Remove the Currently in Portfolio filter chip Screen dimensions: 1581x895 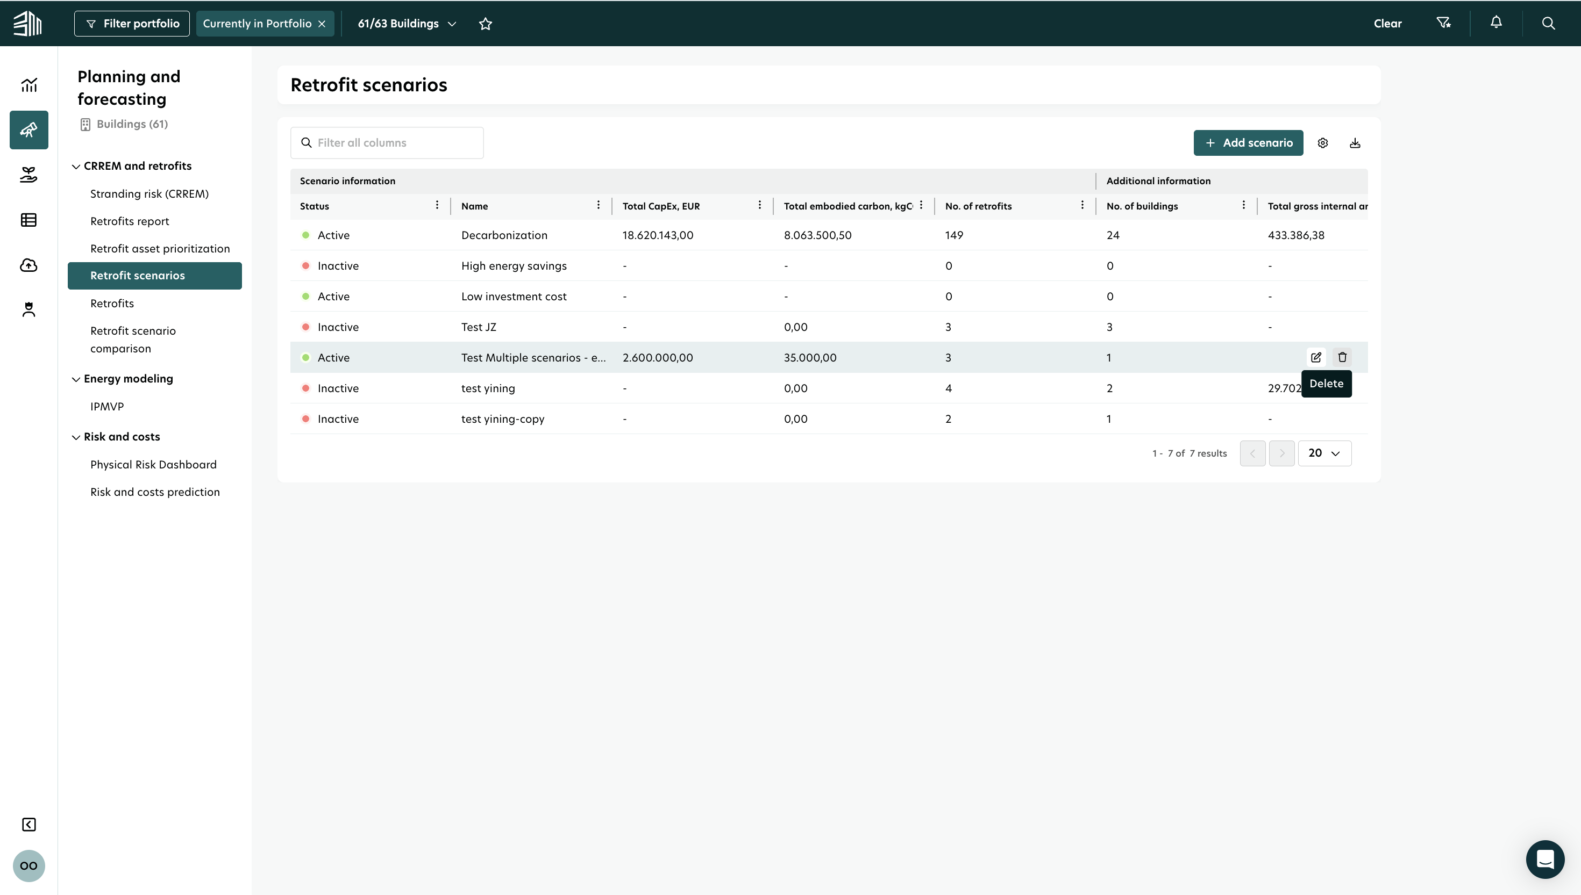322,24
